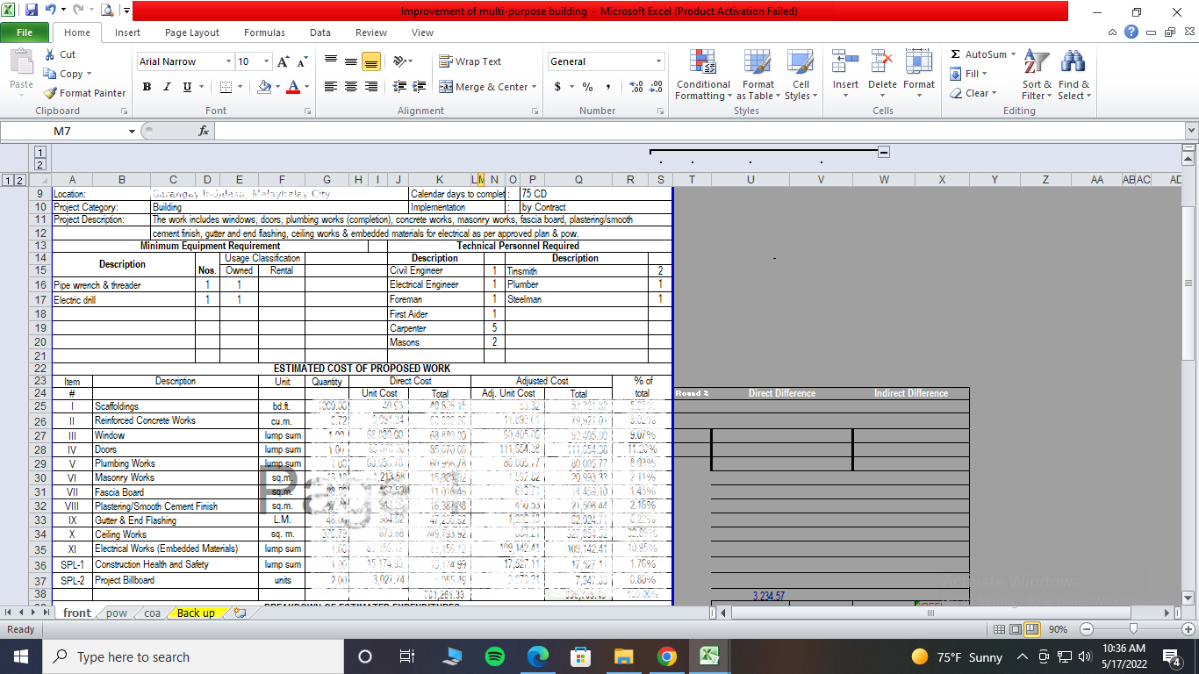Select the Format Painter brush
Image resolution: width=1199 pixels, height=674 pixels.
[x=50, y=93]
